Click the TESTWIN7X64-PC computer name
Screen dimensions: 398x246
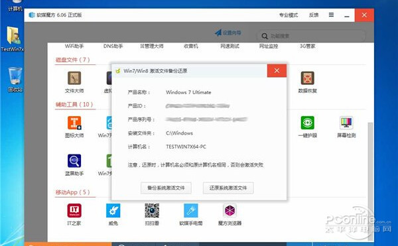[186, 147]
